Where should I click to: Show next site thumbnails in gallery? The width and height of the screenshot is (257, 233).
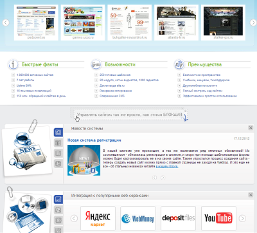coord(253,23)
